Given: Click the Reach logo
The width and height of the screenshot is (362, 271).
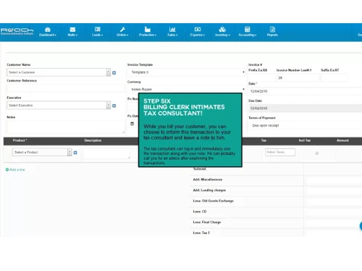Looking at the screenshot, I should 17,31.
